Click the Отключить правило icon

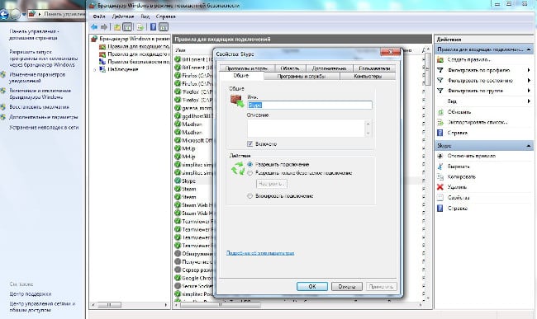point(440,156)
